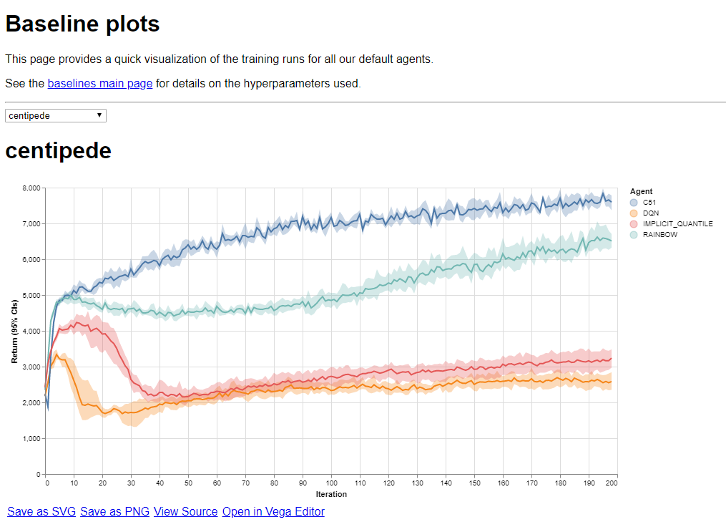The width and height of the screenshot is (726, 522).
Task: Click the Agent legend title
Action: tap(641, 192)
